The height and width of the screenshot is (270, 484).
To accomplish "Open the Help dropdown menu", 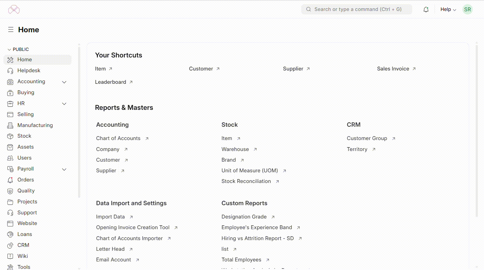I will point(448,9).
